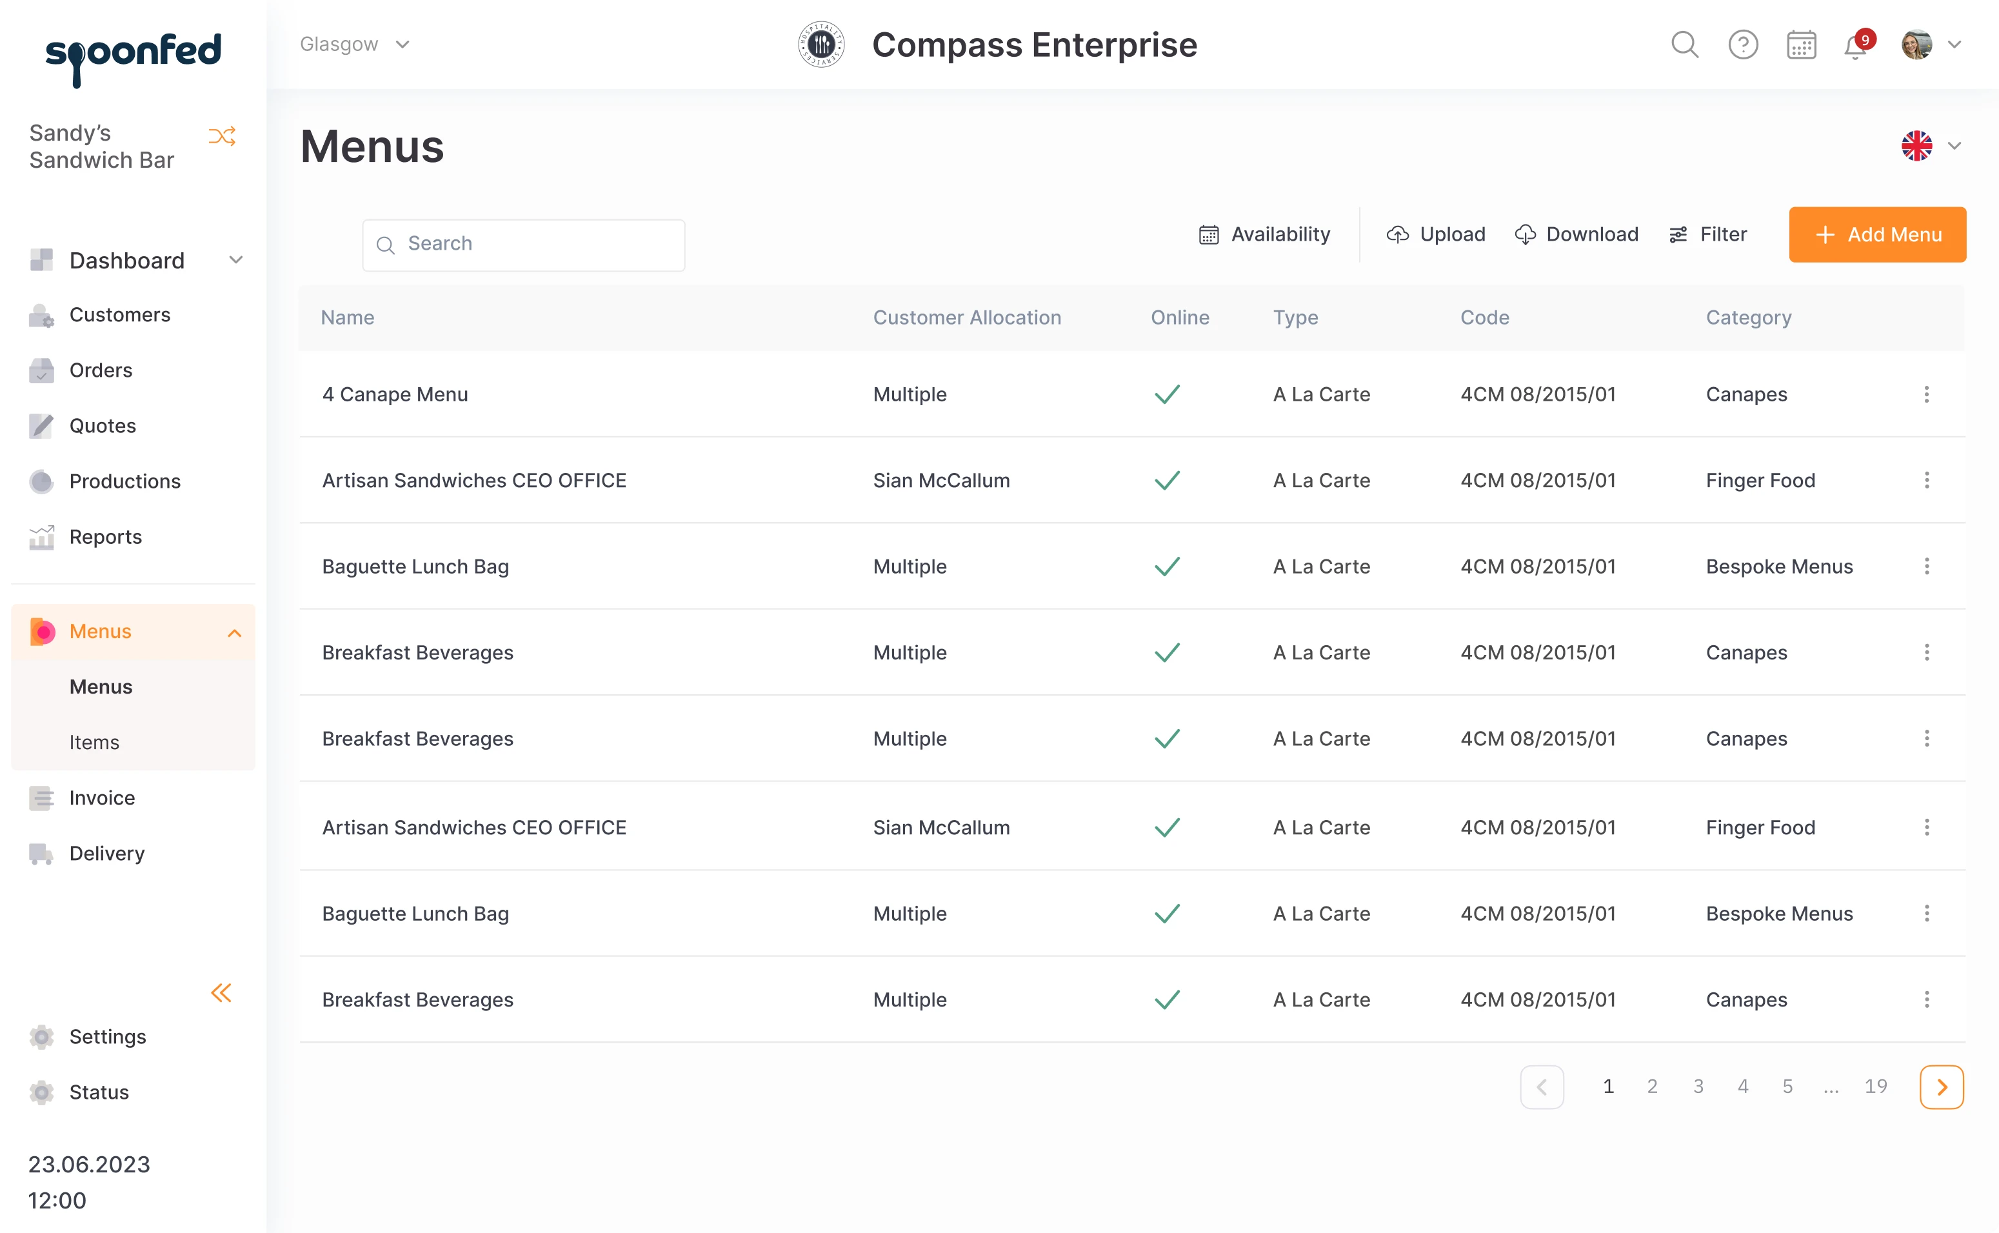Screen dimensions: 1999x1233
Task: Select Items under the Menus section
Action: pyautogui.click(x=94, y=742)
